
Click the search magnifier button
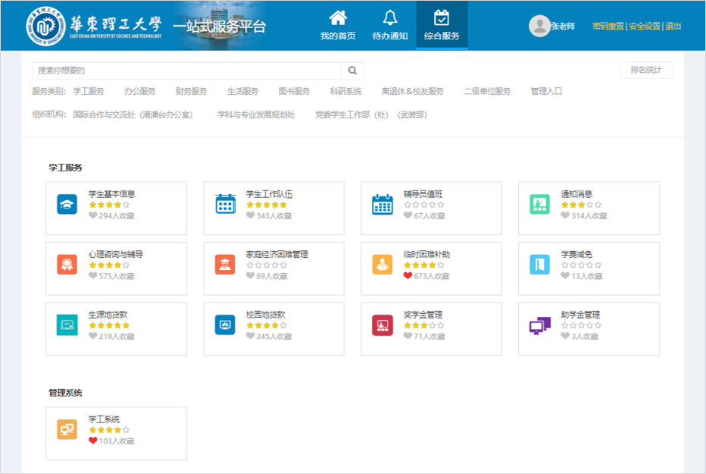pos(352,71)
